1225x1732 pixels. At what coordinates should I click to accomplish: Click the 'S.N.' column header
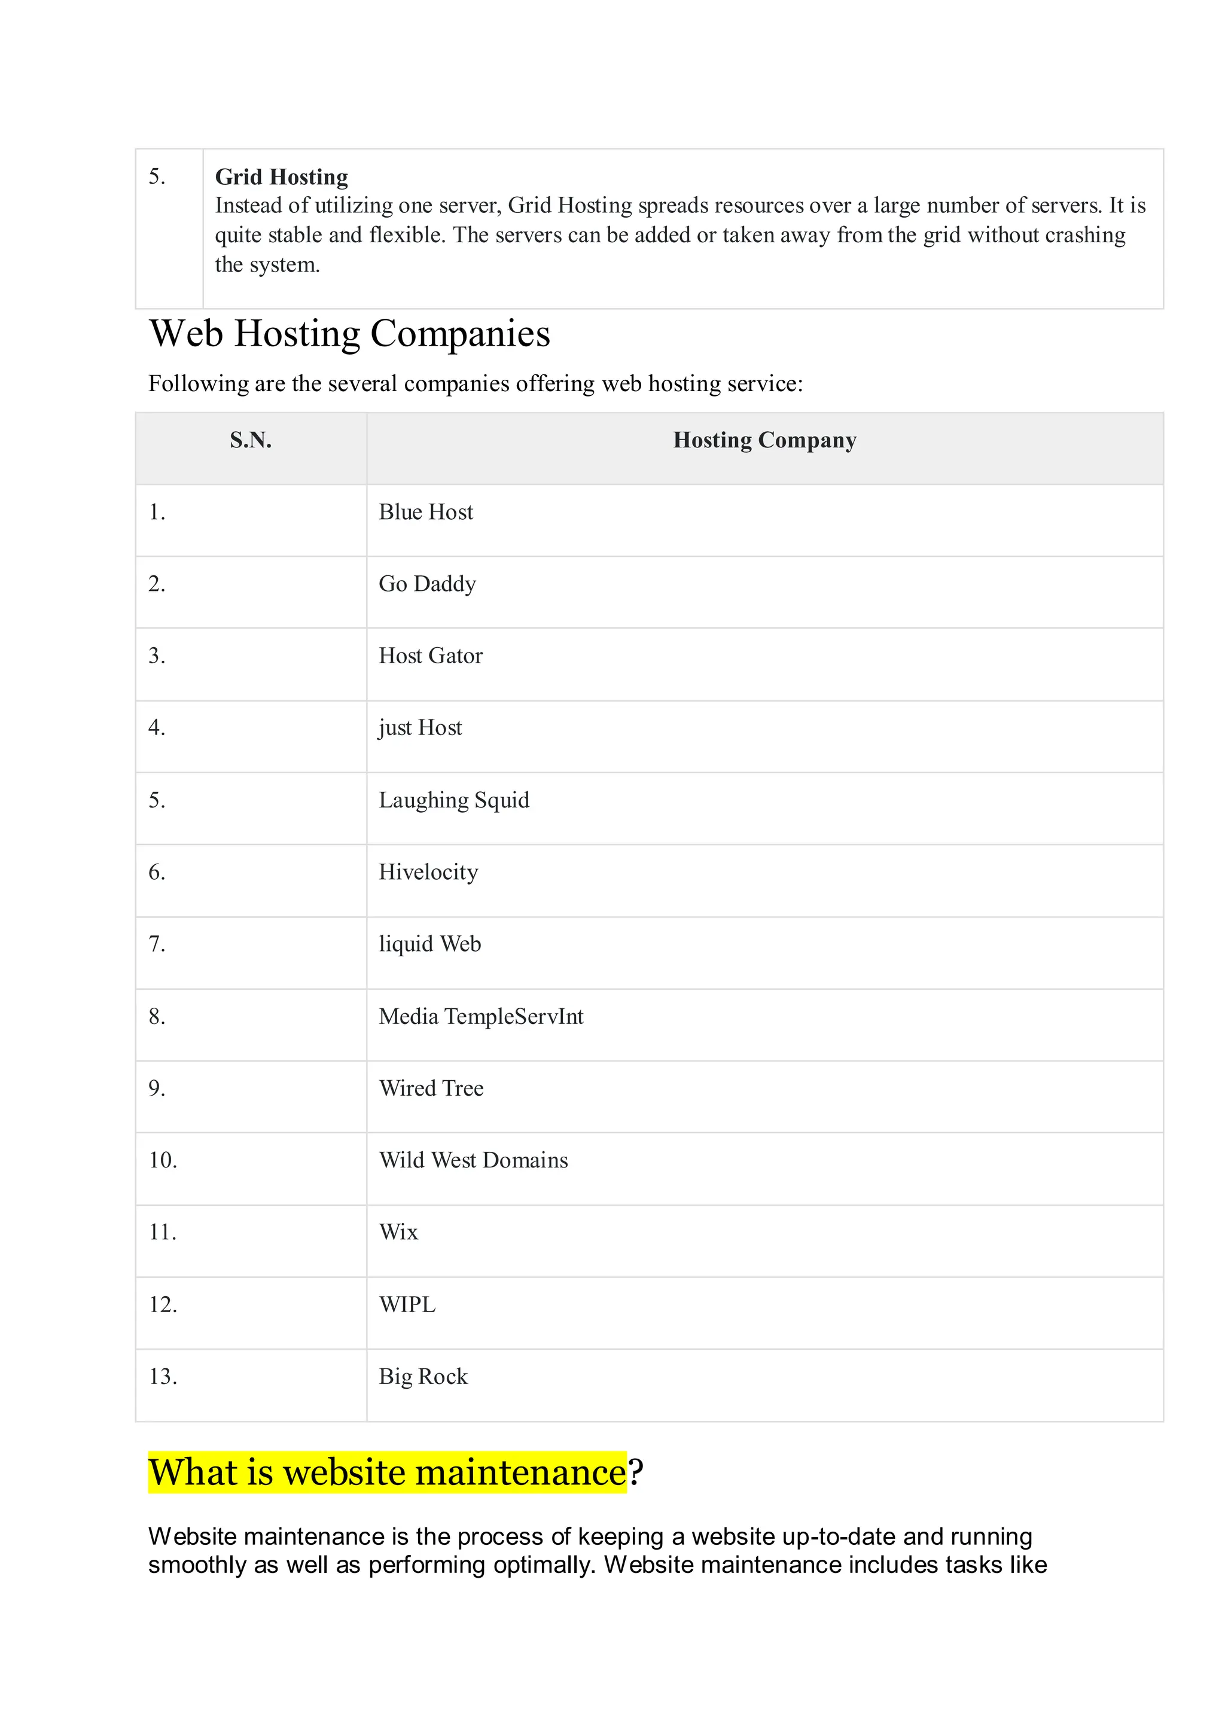click(251, 440)
